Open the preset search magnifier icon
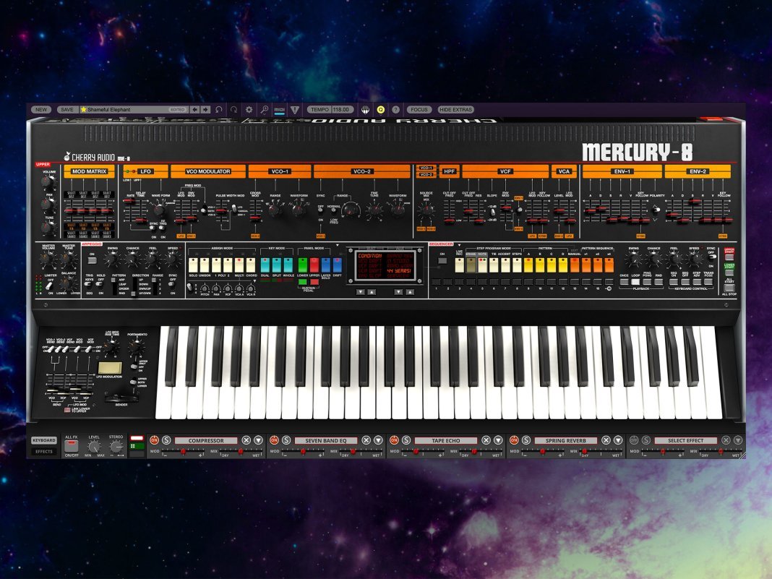This screenshot has height=579, width=772. 265,110
